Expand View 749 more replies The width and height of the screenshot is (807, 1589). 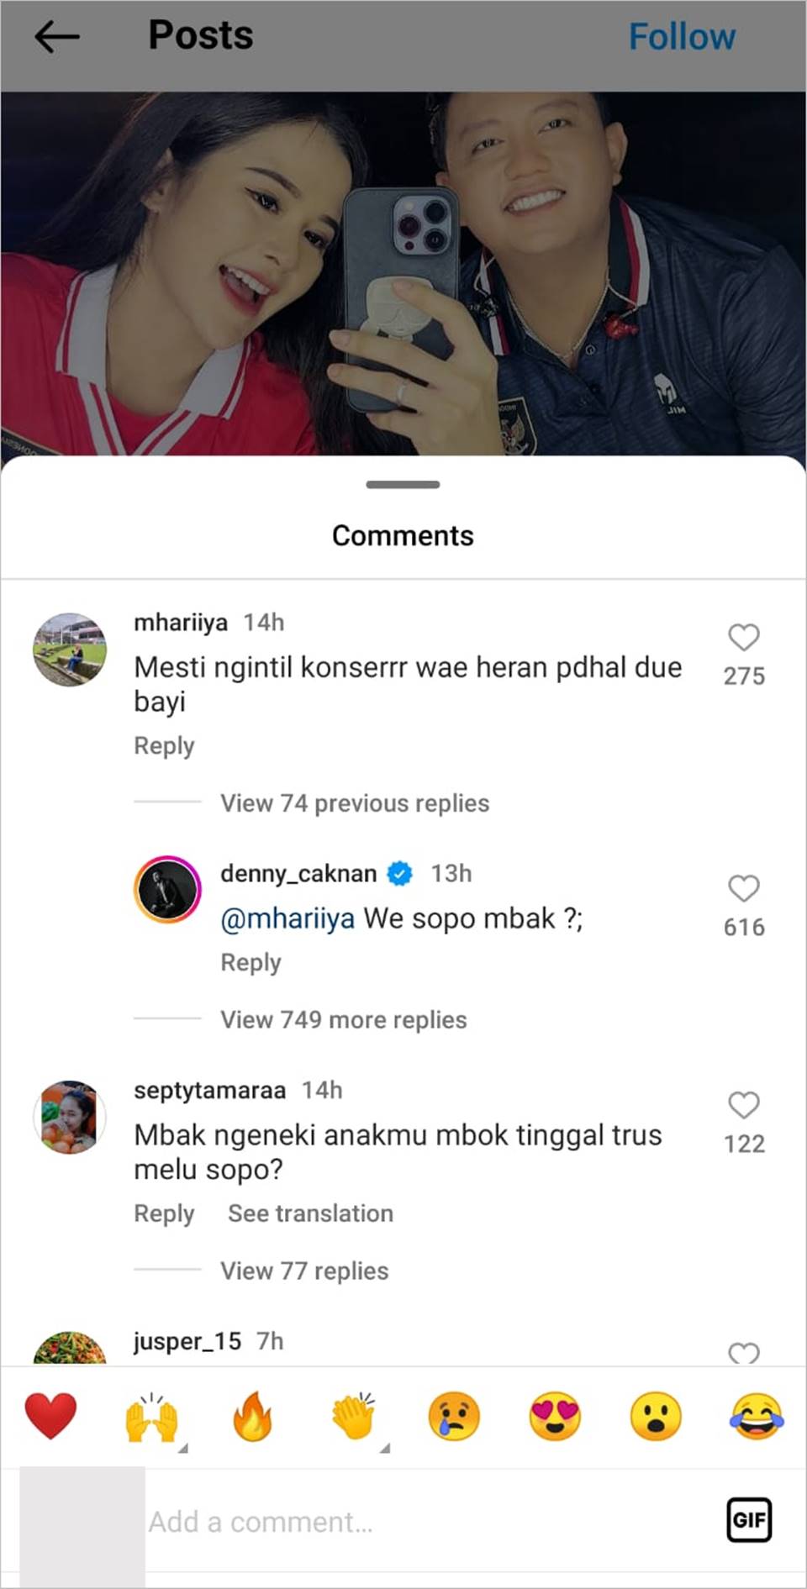(x=344, y=1020)
